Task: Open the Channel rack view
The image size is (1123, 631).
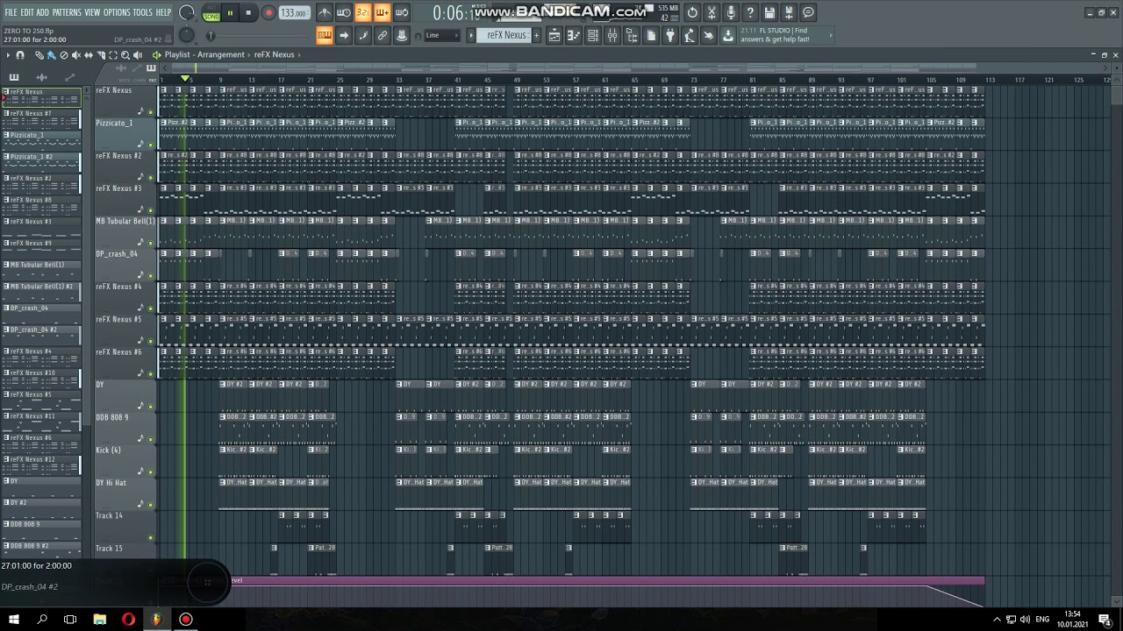Action: tap(593, 35)
